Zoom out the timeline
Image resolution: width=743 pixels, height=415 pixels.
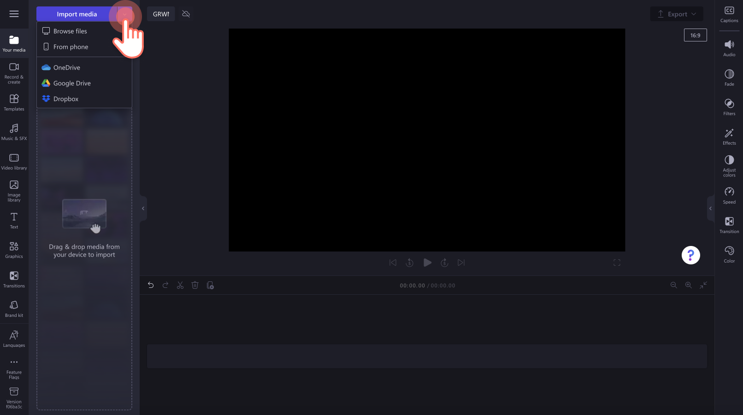673,285
